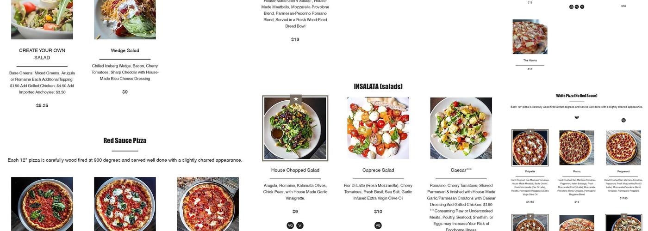Viewport: 648px width, 231px height.
Task: Click the VG badge under Caprese Salad
Action: click(x=378, y=225)
